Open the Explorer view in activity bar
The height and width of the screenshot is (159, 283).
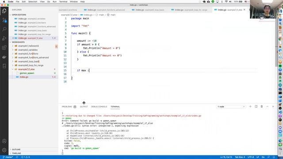(x=4, y=11)
